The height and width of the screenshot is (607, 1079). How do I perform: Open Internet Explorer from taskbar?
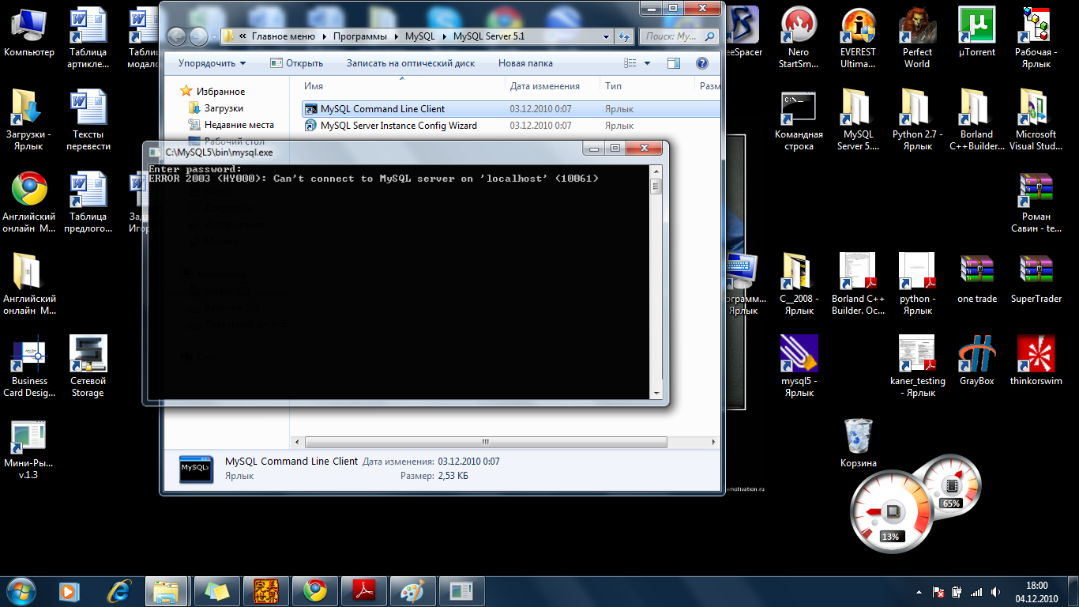click(x=118, y=591)
